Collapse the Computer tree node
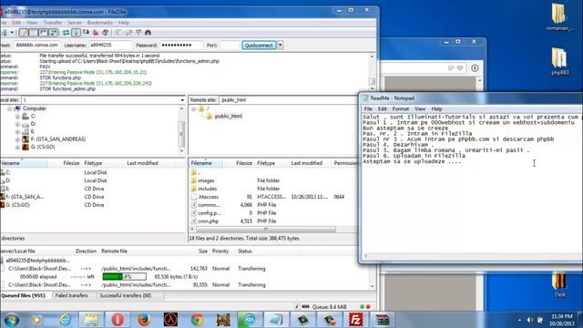 [x=10, y=108]
